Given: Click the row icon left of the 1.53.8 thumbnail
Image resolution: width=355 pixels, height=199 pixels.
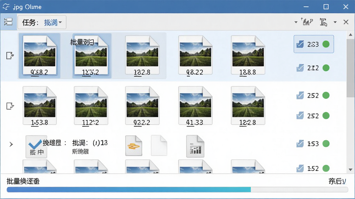Looking at the screenshot, I should point(10,106).
